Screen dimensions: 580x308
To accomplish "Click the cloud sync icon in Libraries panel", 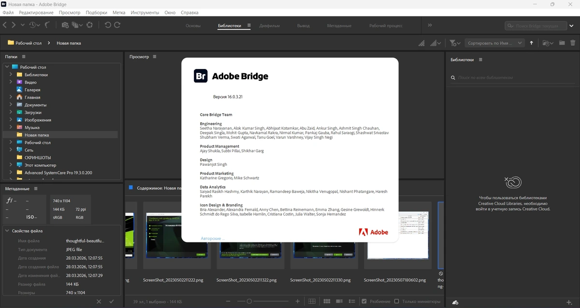I will click(455, 302).
